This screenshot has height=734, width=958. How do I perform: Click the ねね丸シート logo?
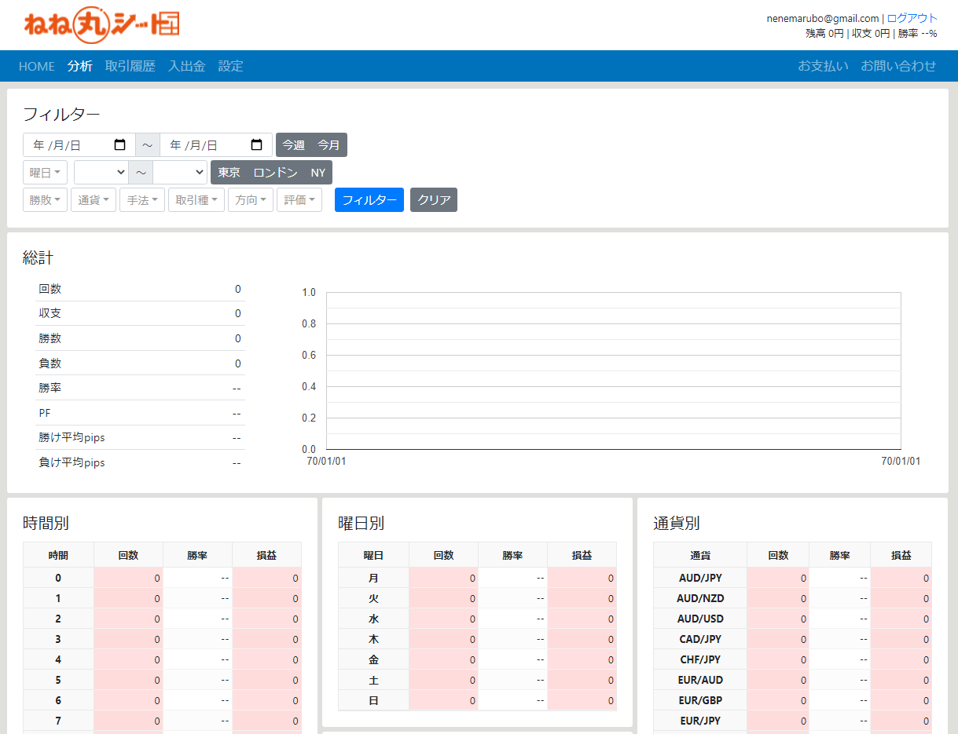click(102, 25)
